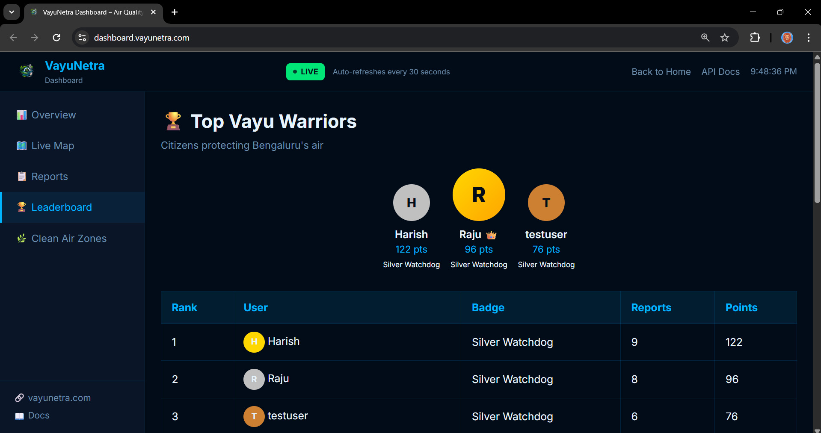821x433 pixels.
Task: Select the Leaderboard trophy icon
Action: 21,207
